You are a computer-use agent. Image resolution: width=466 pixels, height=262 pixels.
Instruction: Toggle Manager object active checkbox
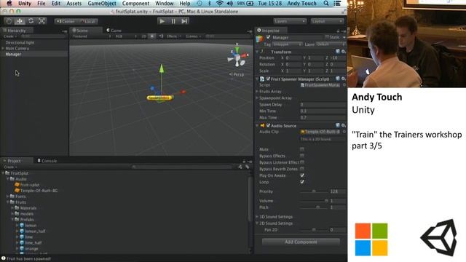[269, 37]
